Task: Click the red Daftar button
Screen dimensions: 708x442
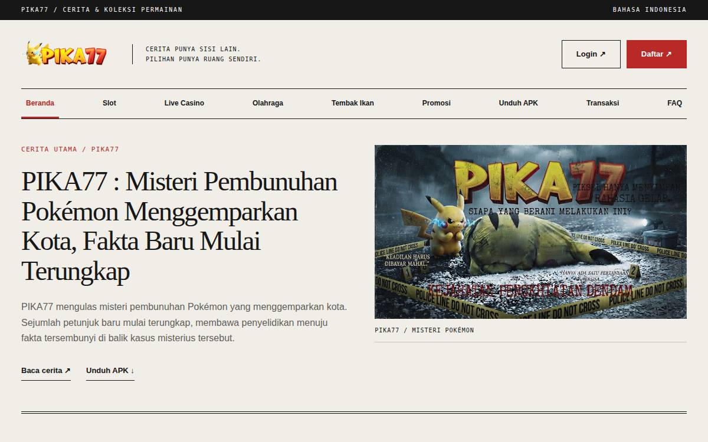Action: pos(656,54)
